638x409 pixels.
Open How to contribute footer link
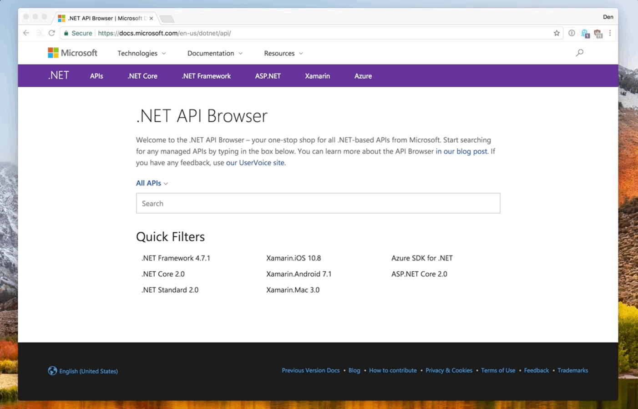tap(393, 370)
